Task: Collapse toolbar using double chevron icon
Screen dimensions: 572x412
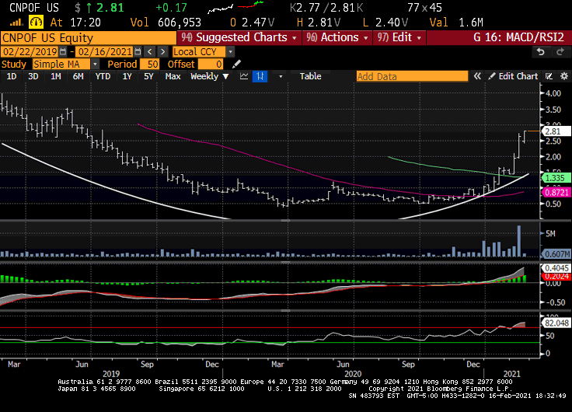Action: (x=477, y=76)
